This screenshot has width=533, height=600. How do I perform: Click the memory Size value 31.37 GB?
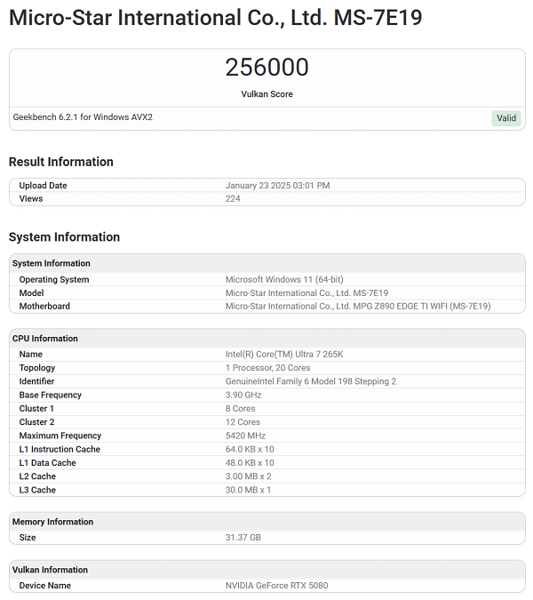tap(243, 538)
